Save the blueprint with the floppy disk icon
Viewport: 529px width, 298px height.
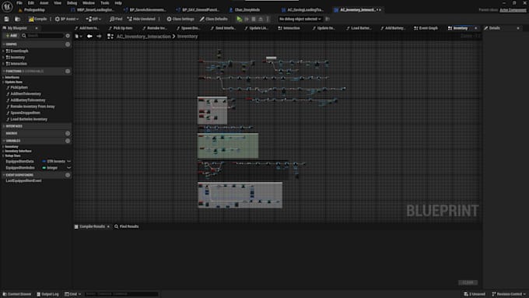pos(6,19)
